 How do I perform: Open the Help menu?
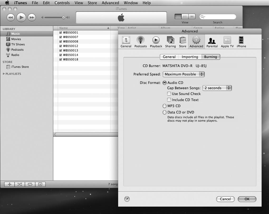(x=147, y=3)
